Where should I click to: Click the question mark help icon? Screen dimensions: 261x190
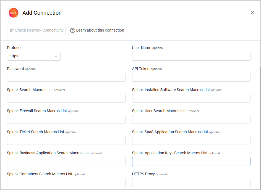(x=73, y=30)
